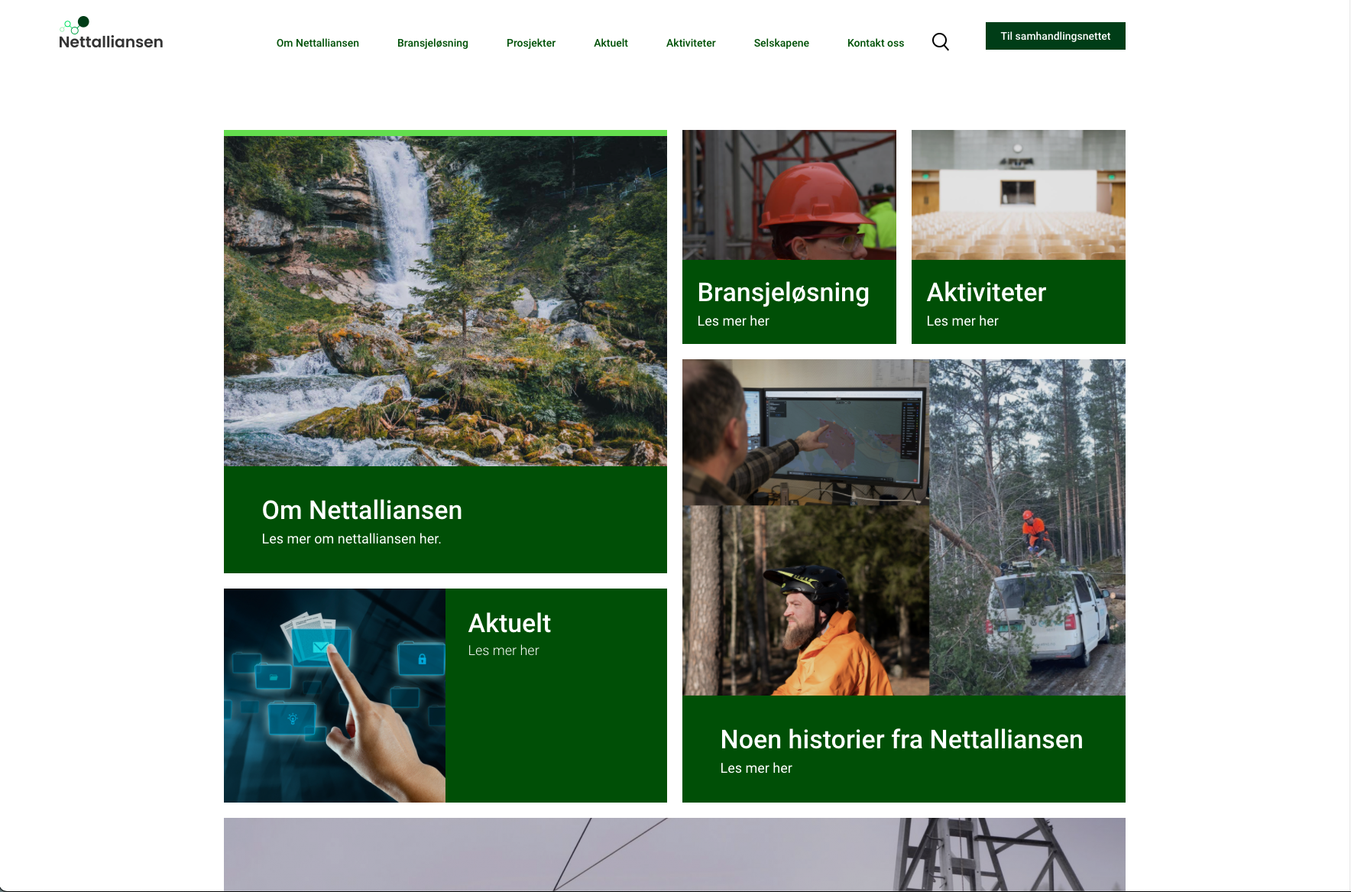
Task: Click 'Les mer her' under Noen historier
Action: tap(756, 768)
